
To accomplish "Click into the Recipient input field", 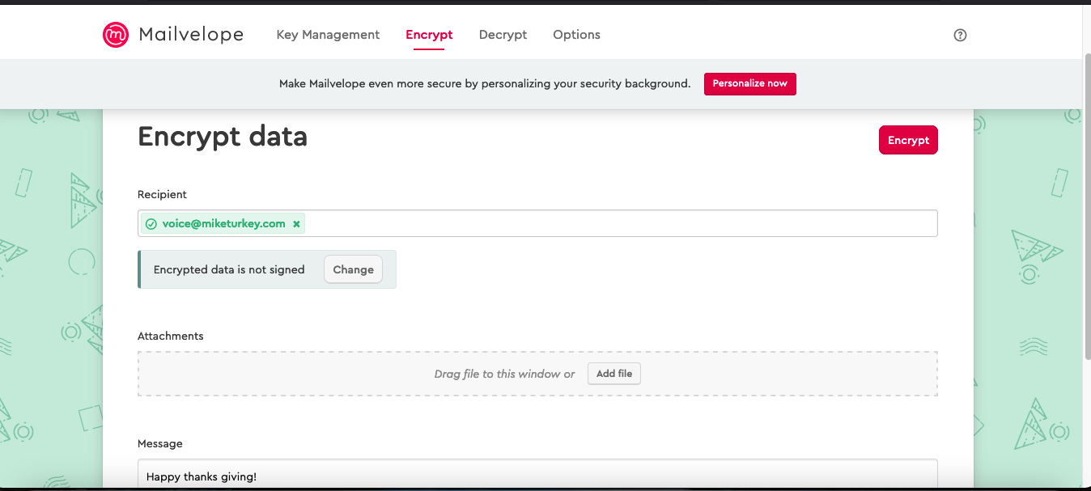I will pos(537,223).
